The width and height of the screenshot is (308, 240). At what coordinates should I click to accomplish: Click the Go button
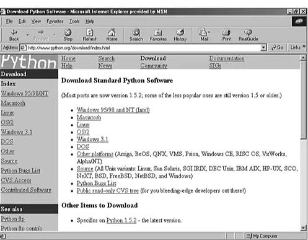(277, 48)
